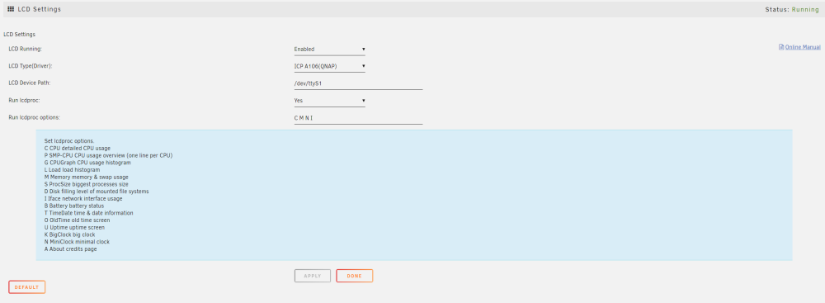Click the LCD Type(Driver): label
Viewport: 825px width, 303px height.
[x=31, y=66]
